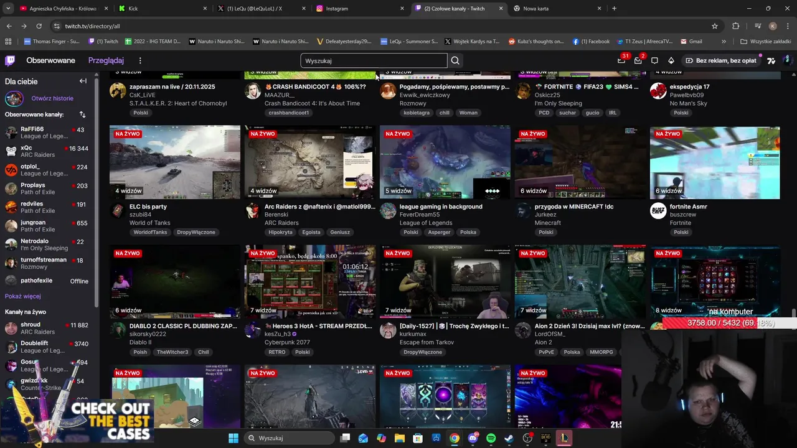The height and width of the screenshot is (448, 797).
Task: Open File Explorer from the taskbar
Action: tap(400, 438)
